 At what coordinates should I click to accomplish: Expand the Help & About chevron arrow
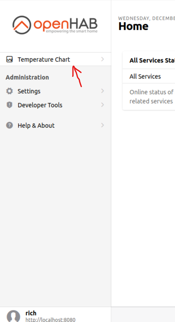(x=102, y=125)
